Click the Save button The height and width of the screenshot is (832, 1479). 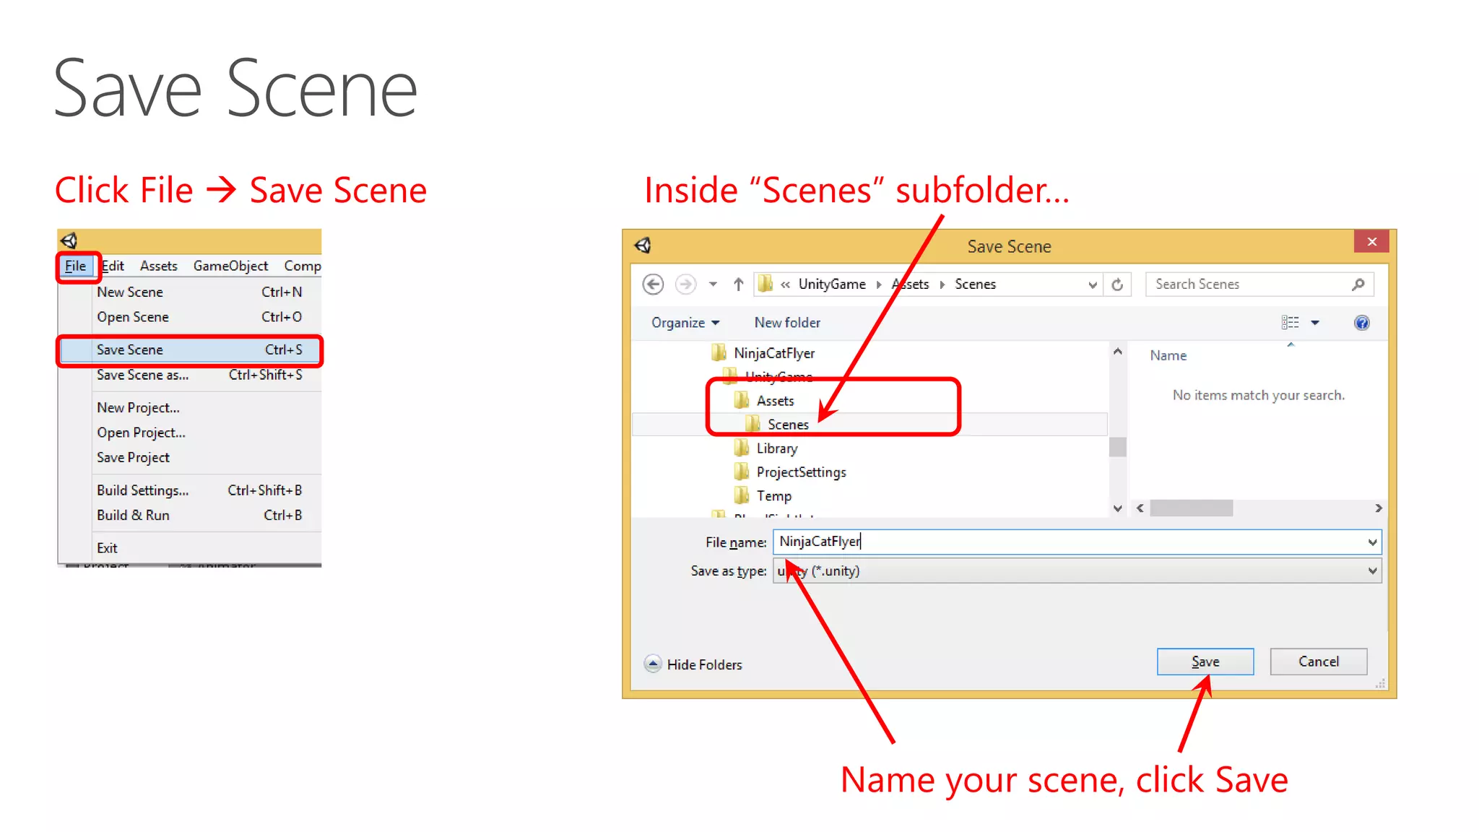[1205, 662]
